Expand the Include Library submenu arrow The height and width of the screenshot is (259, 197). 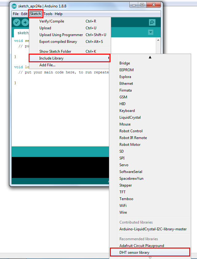point(108,58)
